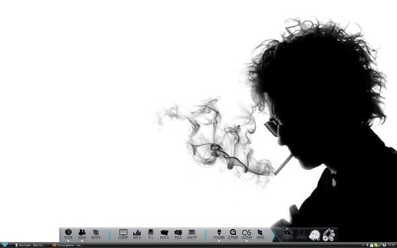Open the MP3 music folder icon

[137, 234]
